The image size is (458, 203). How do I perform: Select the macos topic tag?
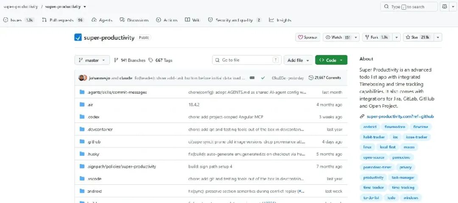click(x=409, y=147)
